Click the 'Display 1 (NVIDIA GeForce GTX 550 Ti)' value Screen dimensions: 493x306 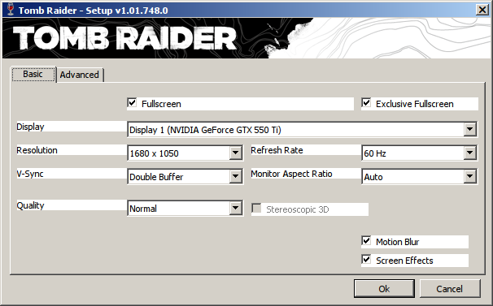(205, 130)
